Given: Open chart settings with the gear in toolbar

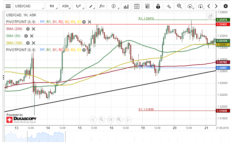Looking at the screenshot, I should [x=226, y=6].
